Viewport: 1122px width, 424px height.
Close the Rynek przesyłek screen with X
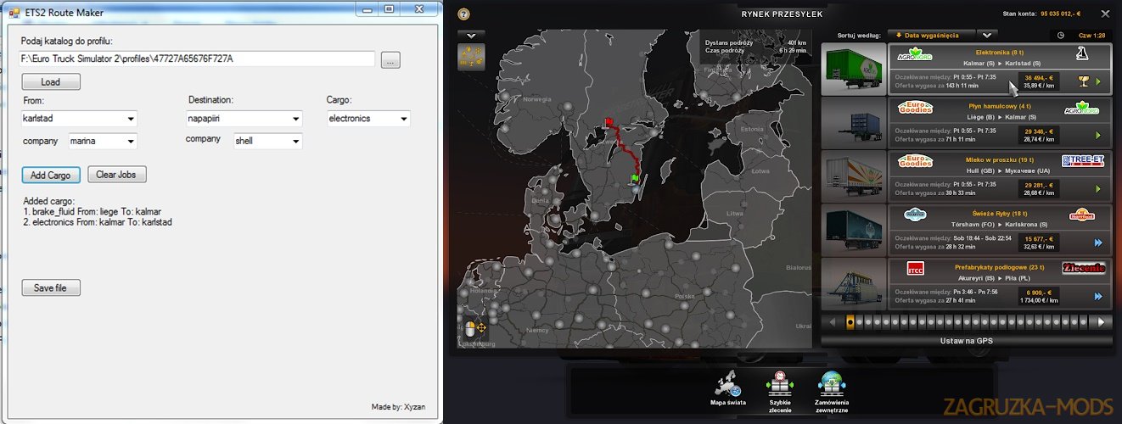(x=1105, y=14)
